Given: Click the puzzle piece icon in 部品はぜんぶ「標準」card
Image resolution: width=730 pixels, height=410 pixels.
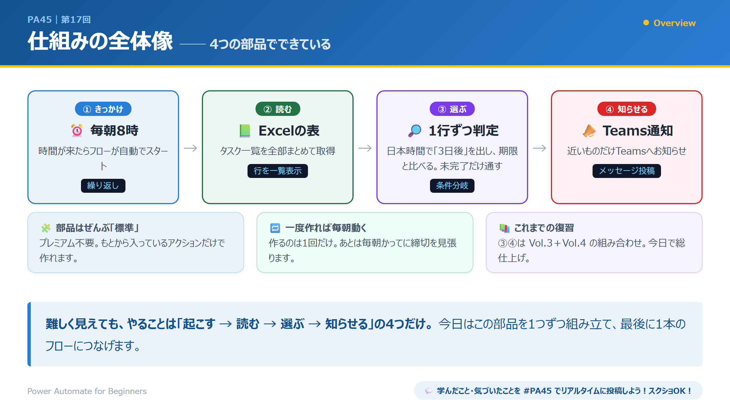Looking at the screenshot, I should [x=46, y=228].
